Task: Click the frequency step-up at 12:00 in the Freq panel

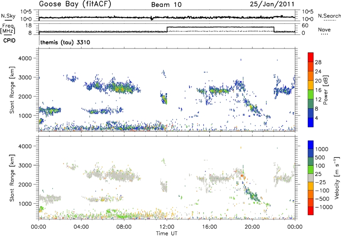Action: tap(167, 29)
